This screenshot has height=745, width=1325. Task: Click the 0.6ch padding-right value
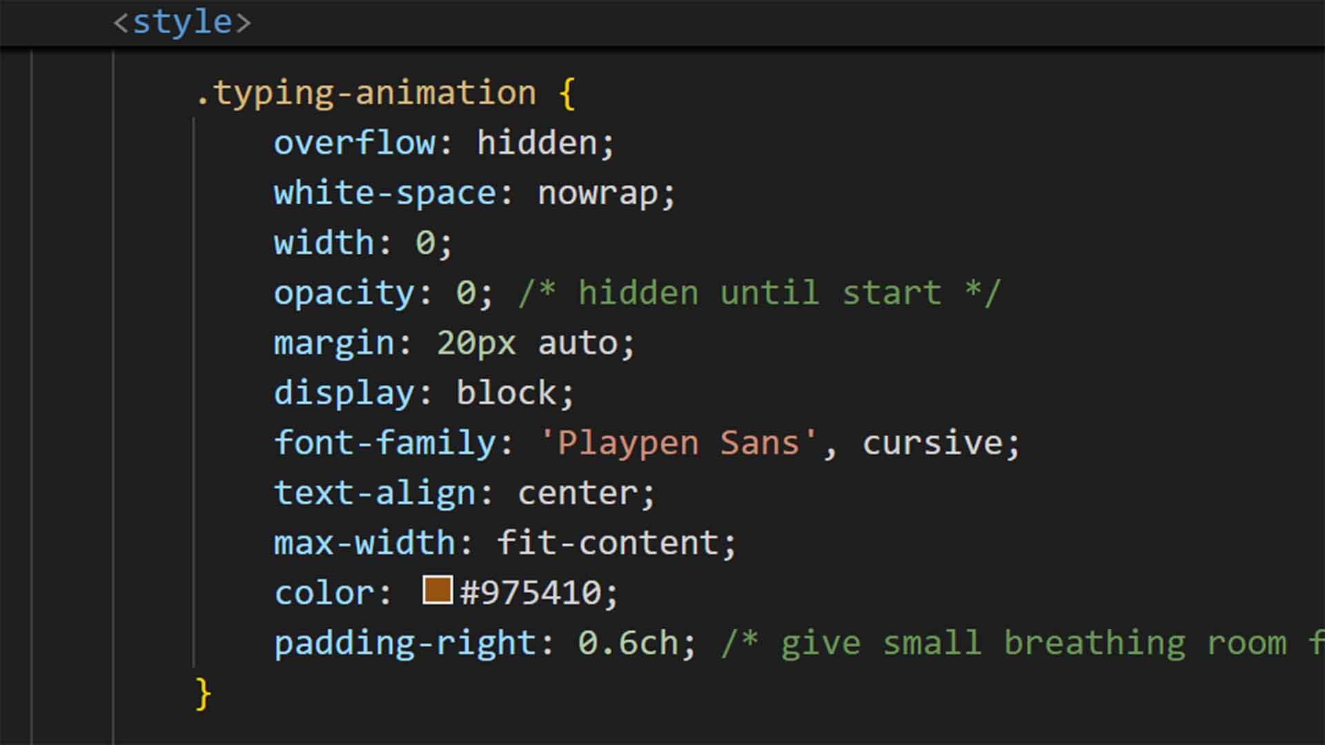628,643
